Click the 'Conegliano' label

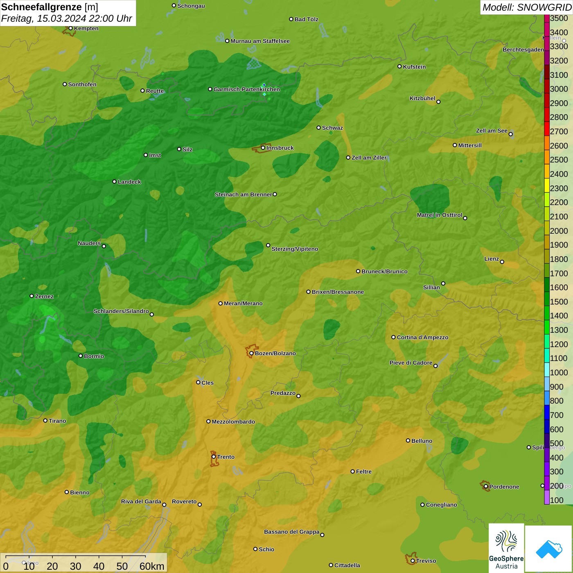441,505
